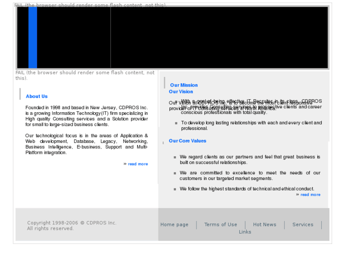Click bullet We follow the highest standards
The image size is (345, 259).
pos(247,189)
